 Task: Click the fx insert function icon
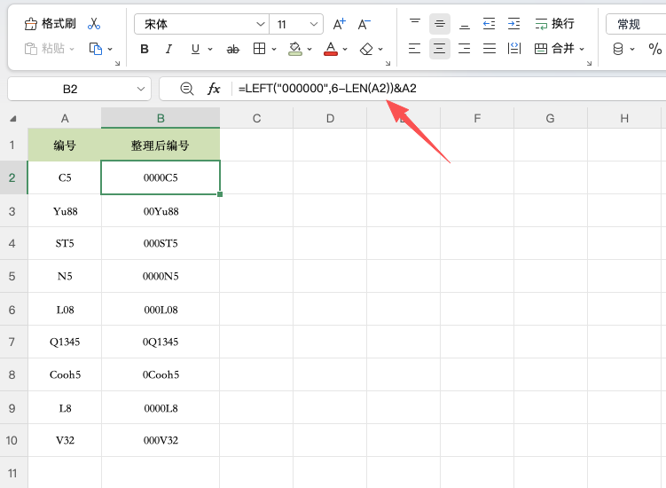214,89
